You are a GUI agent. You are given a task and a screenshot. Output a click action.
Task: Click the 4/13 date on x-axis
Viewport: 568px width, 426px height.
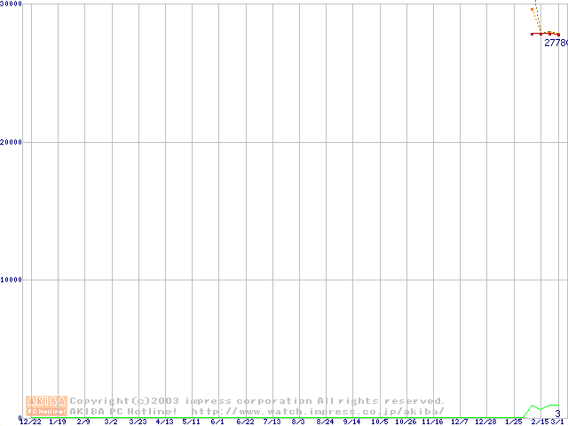coord(165,422)
